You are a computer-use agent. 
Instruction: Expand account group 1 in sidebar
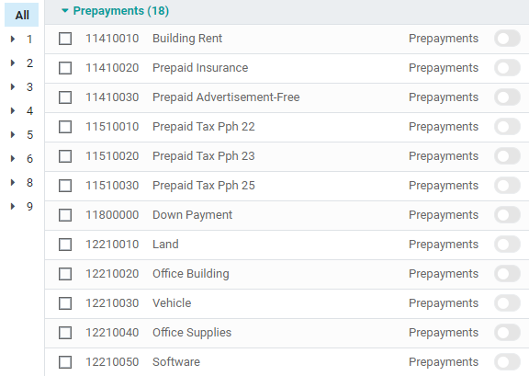point(13,40)
